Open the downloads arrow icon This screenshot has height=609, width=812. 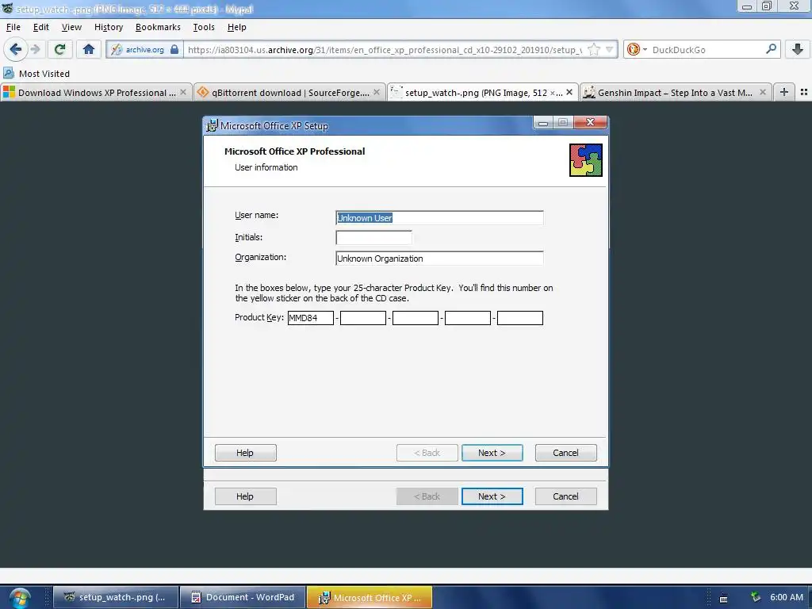pos(798,49)
